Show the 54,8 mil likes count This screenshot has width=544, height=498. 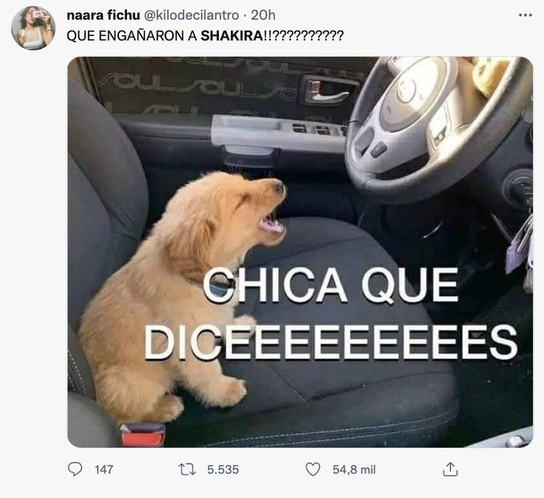click(354, 469)
